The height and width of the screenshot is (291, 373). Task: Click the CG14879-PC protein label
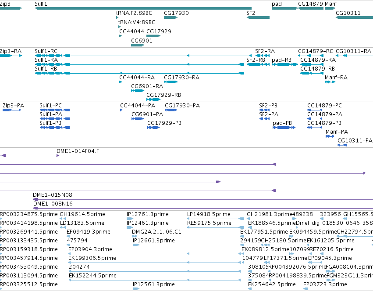click(x=324, y=106)
